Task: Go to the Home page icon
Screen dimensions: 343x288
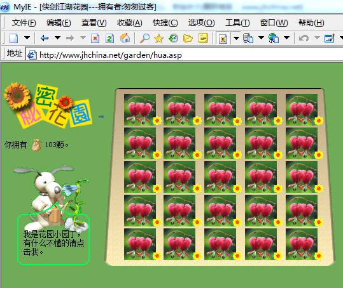Action: 125,38
